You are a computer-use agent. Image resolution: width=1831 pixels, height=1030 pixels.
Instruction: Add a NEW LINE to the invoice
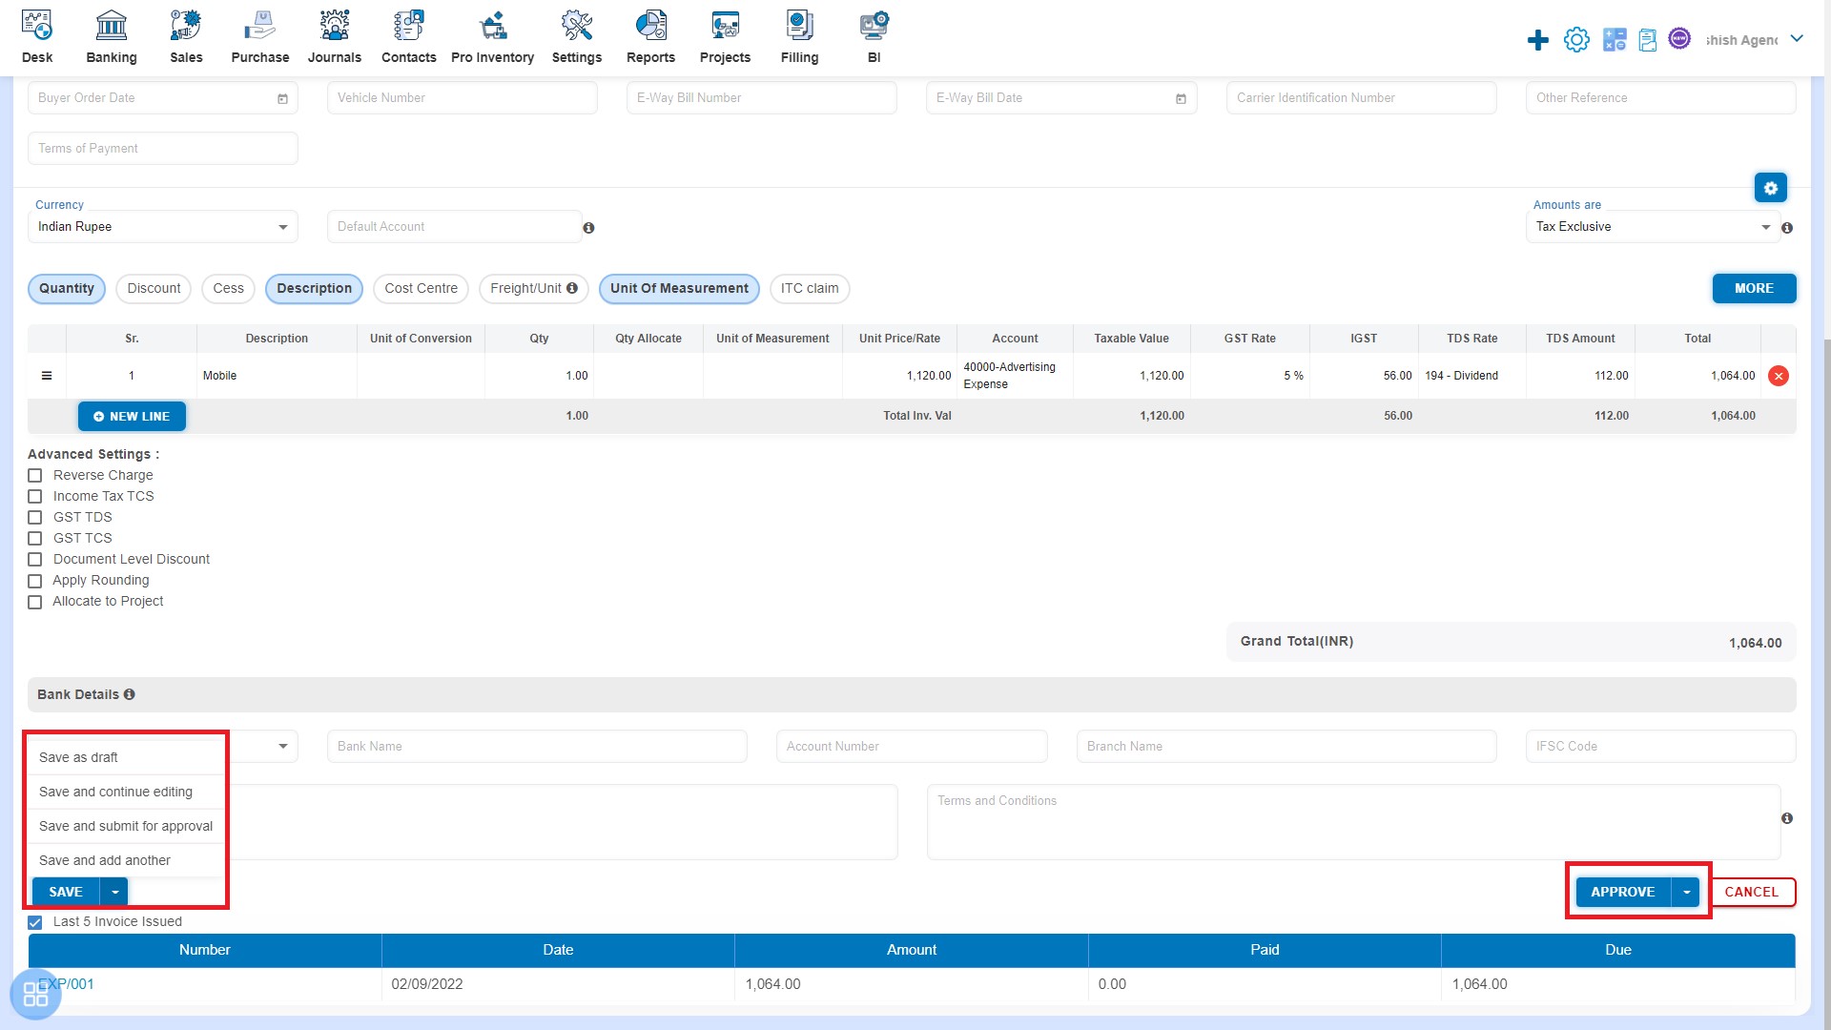[x=132, y=417]
